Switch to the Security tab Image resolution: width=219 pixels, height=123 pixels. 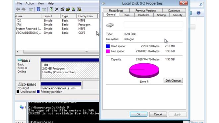tap(178, 15)
